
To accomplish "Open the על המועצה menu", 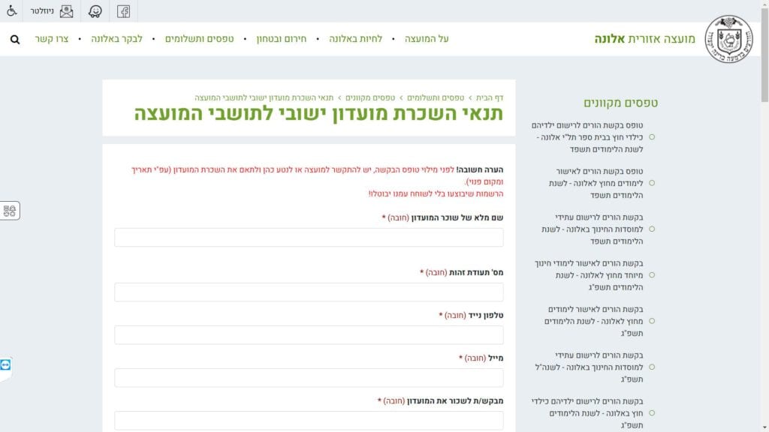I will 427,39.
